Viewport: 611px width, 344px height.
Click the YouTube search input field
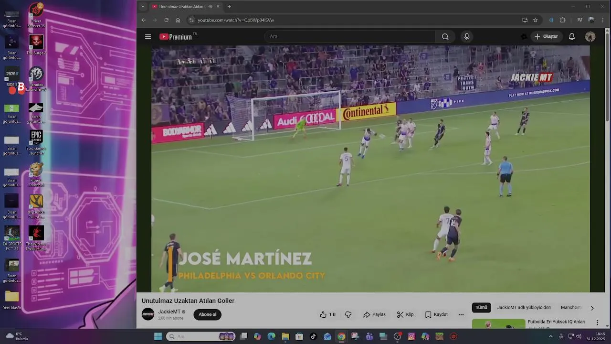350,37
